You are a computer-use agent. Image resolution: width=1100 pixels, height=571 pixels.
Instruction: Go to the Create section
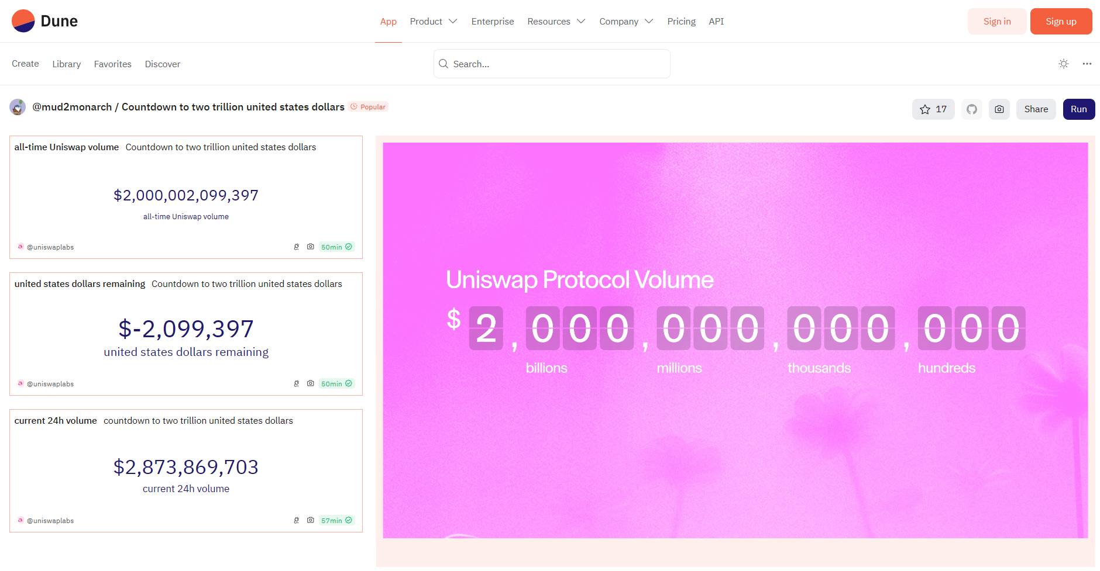[25, 64]
